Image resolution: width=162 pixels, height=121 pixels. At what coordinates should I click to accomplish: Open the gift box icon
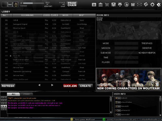pos(133,5)
